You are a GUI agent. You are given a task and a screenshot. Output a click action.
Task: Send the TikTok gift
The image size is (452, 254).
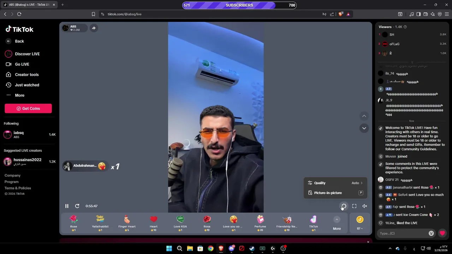click(x=314, y=223)
